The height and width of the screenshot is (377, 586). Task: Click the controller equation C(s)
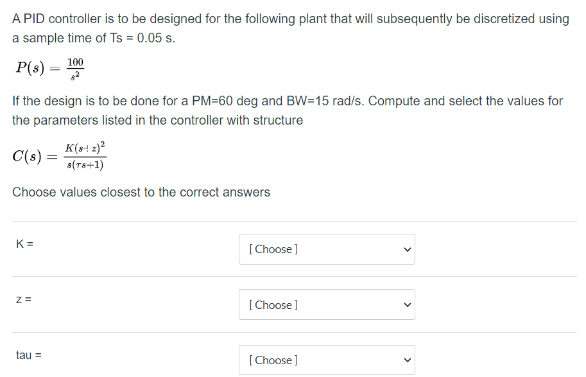59,156
